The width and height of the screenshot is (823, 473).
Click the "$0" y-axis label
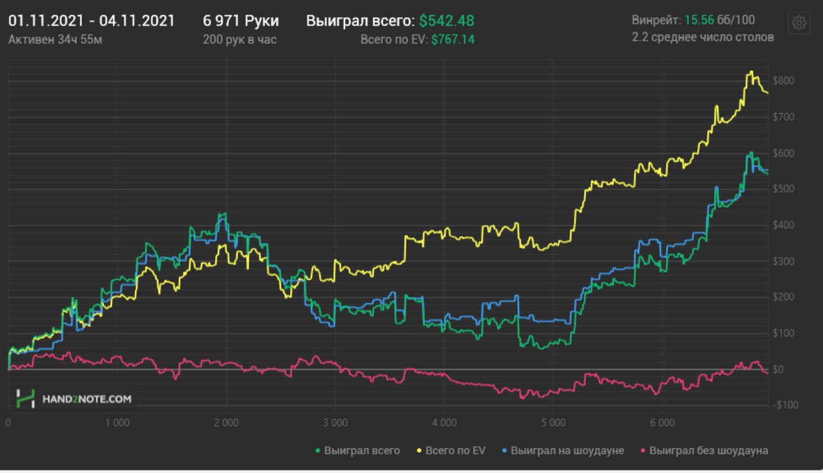point(779,369)
